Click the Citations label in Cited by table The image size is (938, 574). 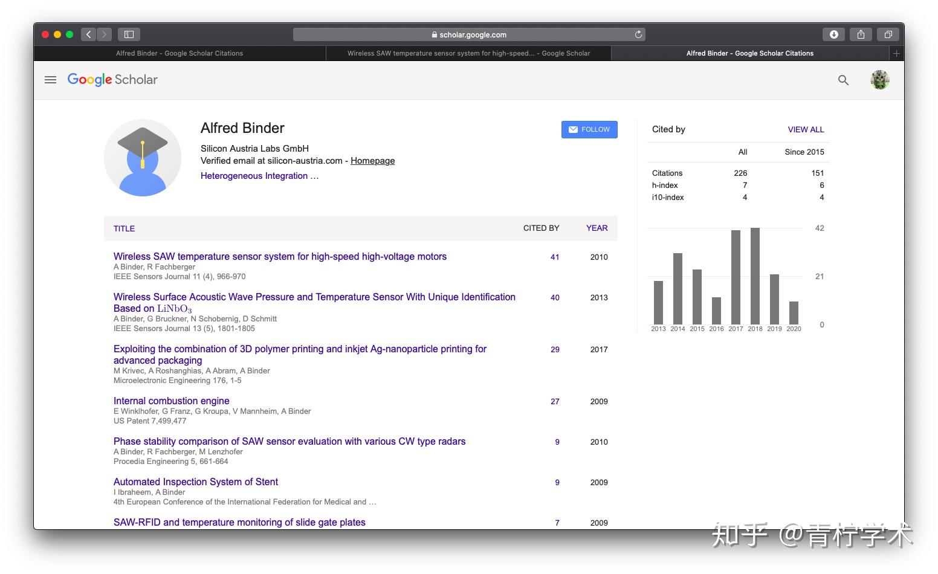click(667, 173)
